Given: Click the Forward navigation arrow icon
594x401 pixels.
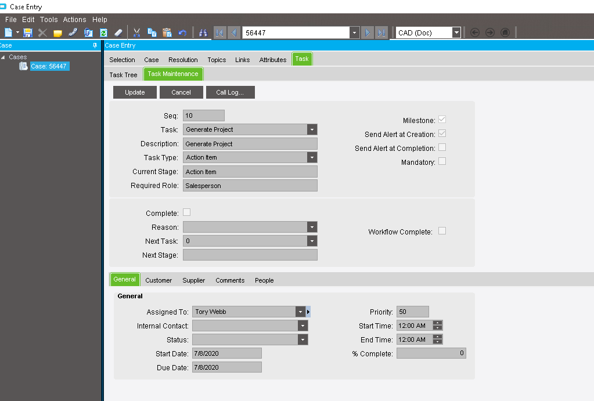Looking at the screenshot, I should (490, 32).
